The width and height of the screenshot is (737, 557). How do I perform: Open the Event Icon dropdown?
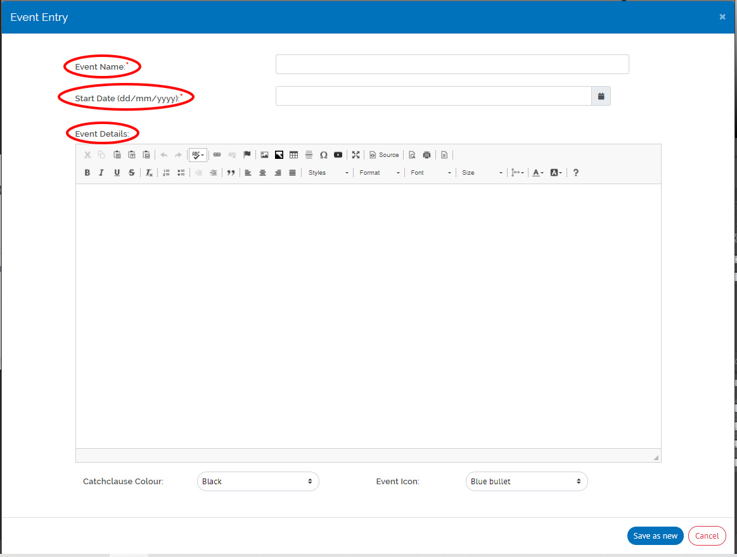[x=526, y=482]
